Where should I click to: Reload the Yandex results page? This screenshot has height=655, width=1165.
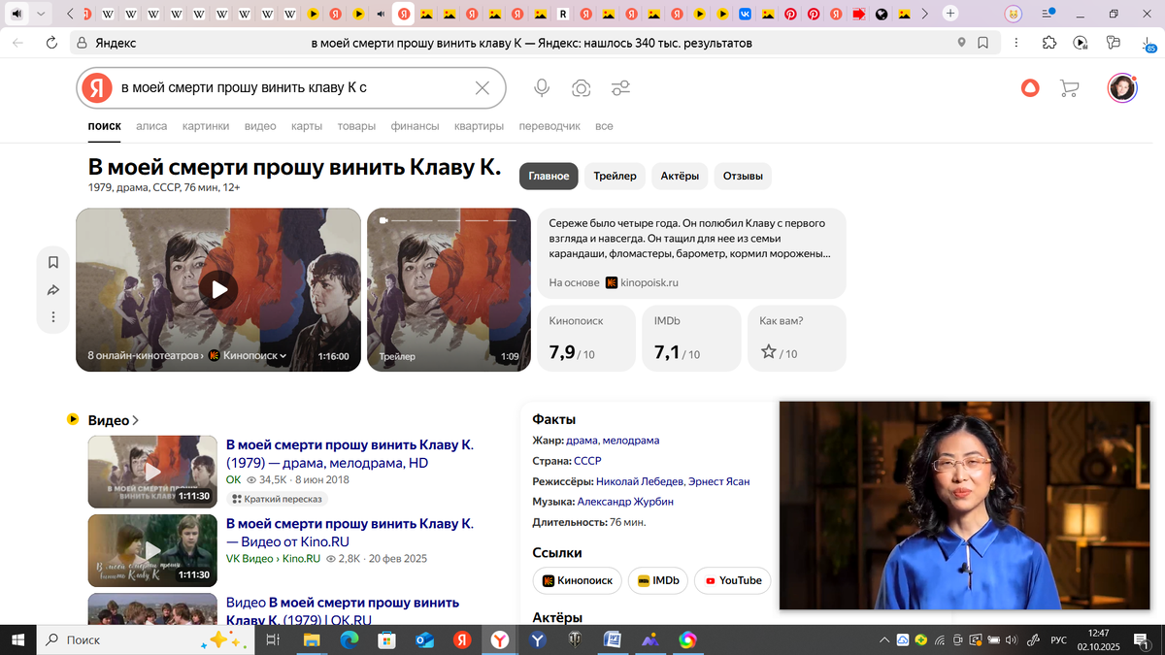51,43
